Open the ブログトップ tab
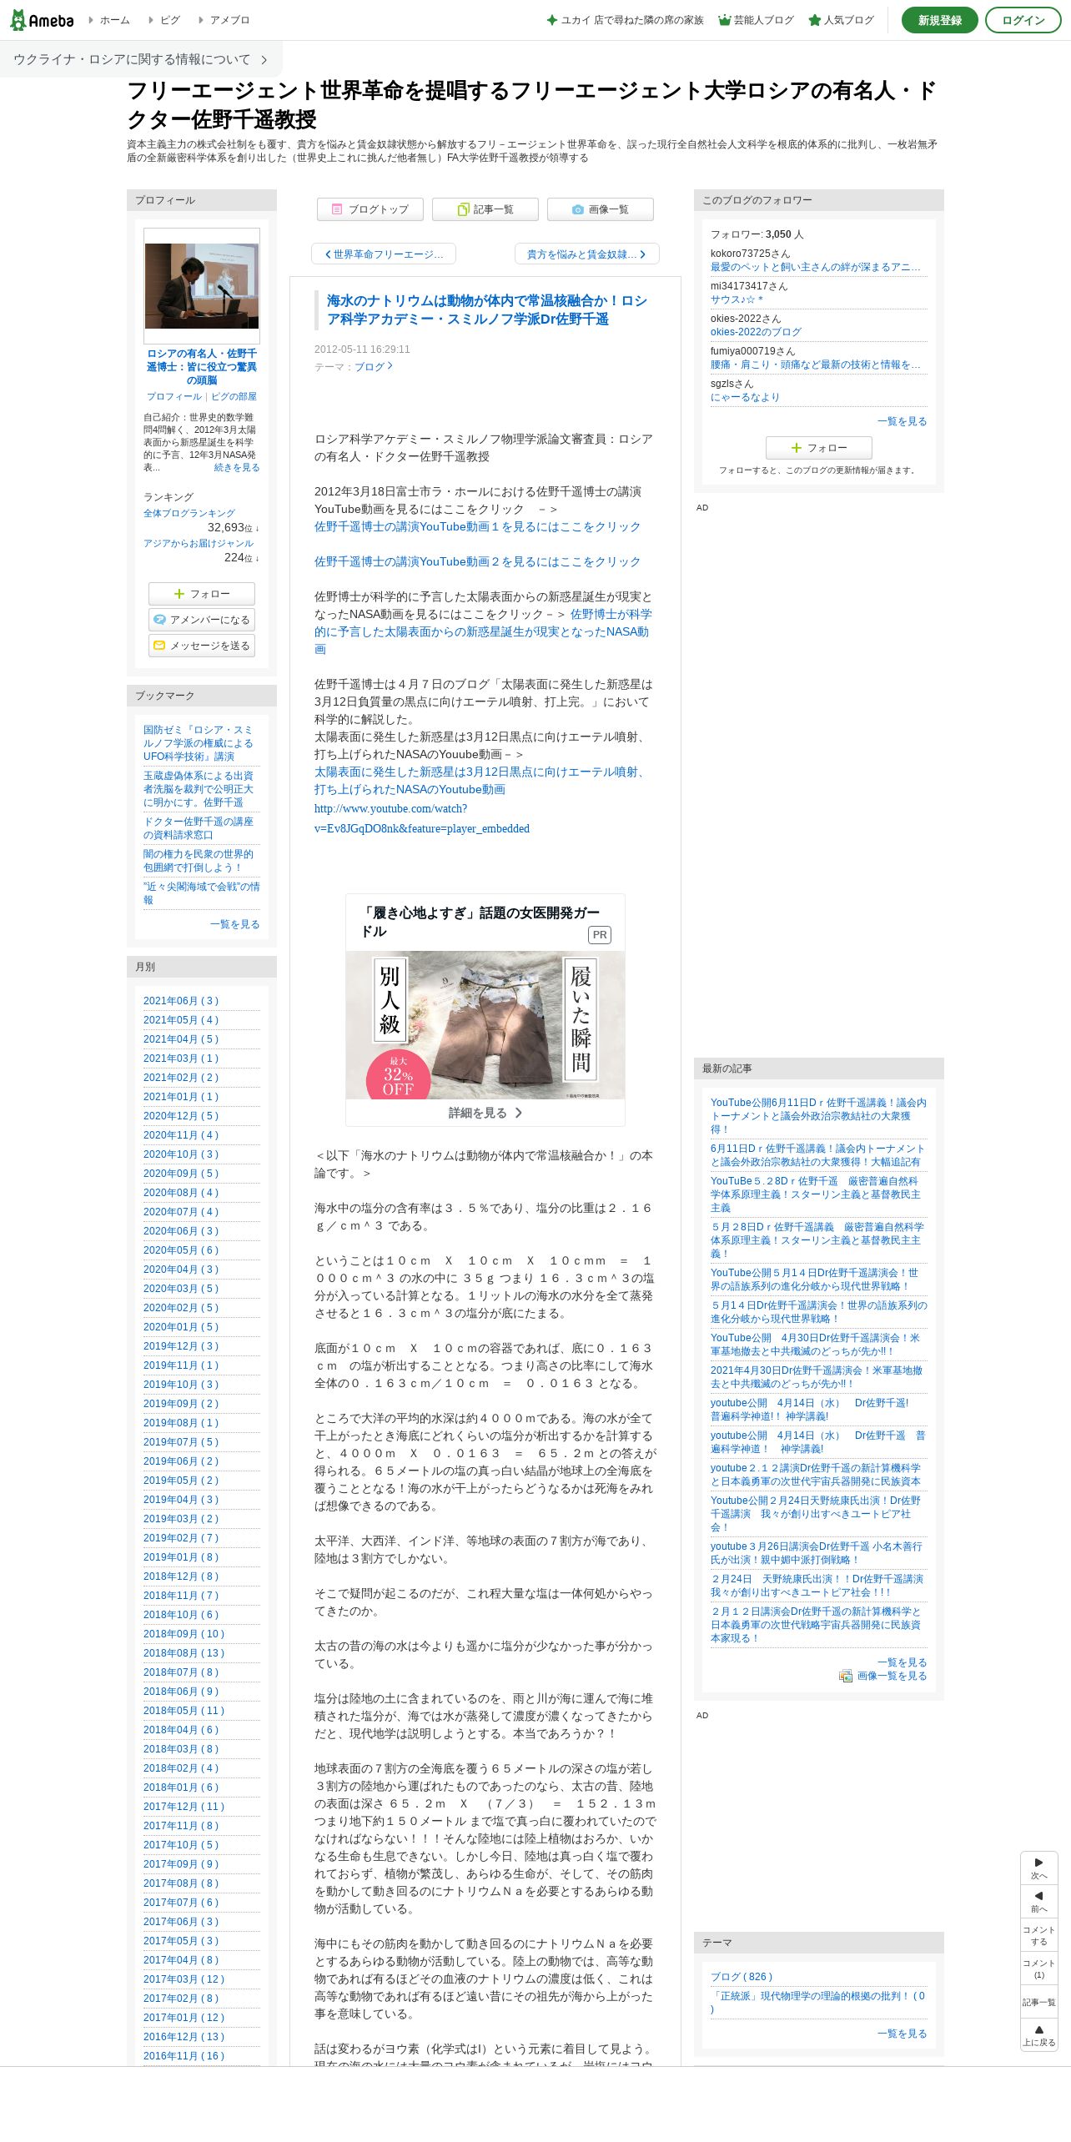 pos(370,209)
